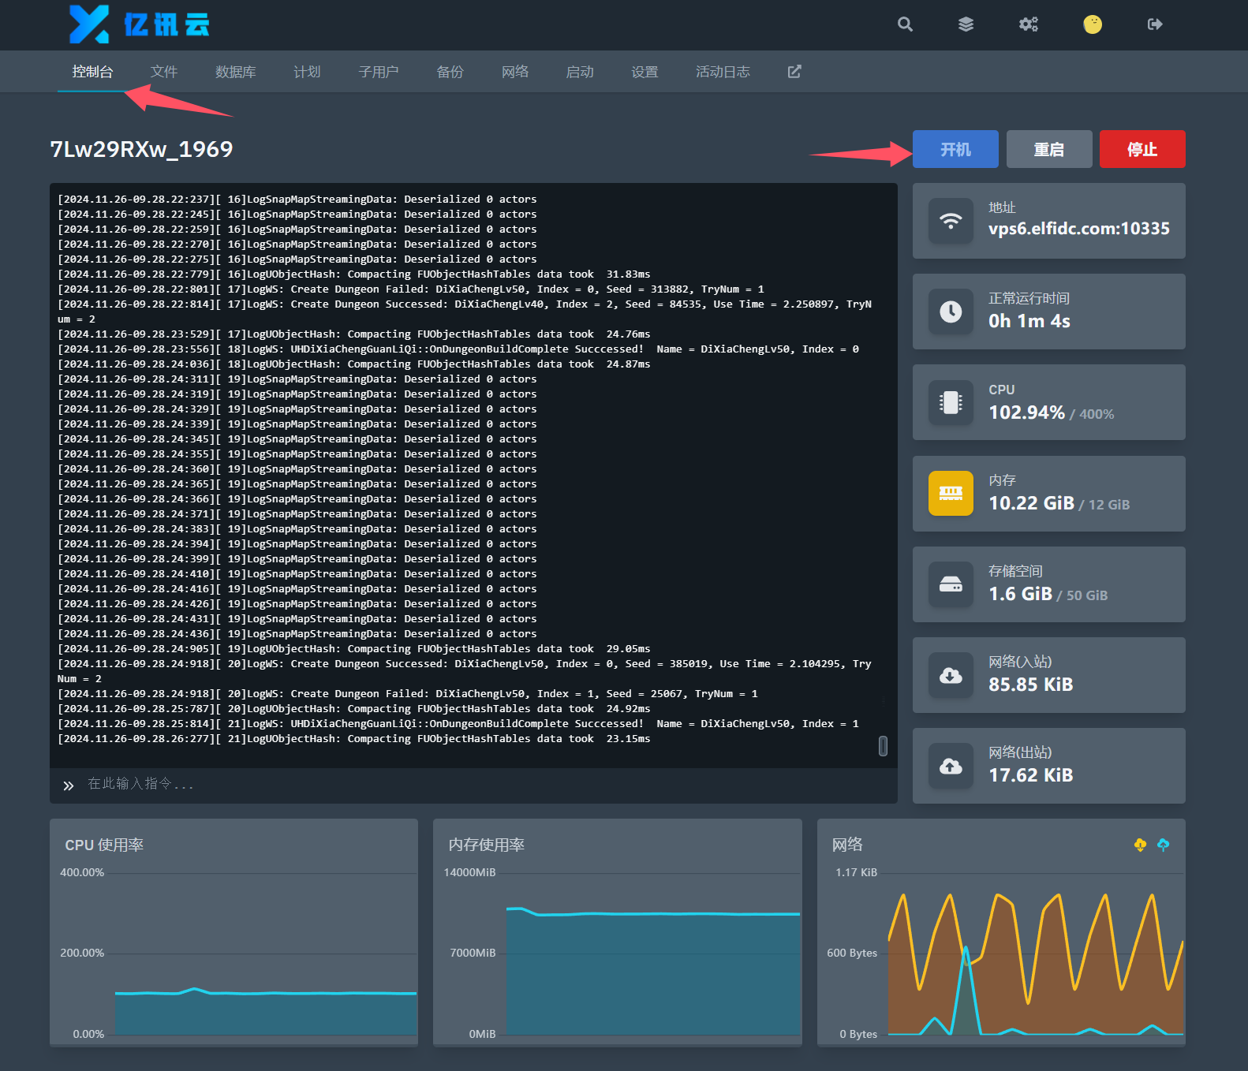Open admin gears icon in header
Screen dimensions: 1248x1071
1029,24
